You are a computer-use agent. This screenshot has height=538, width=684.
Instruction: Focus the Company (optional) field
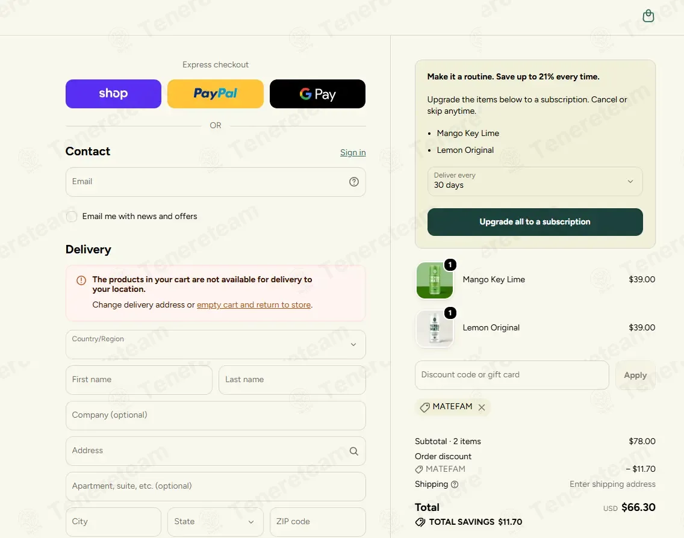point(216,415)
